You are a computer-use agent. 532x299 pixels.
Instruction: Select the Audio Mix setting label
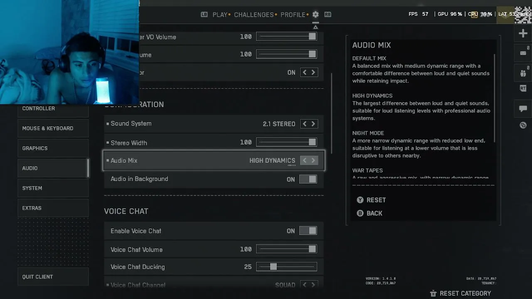[x=124, y=161]
